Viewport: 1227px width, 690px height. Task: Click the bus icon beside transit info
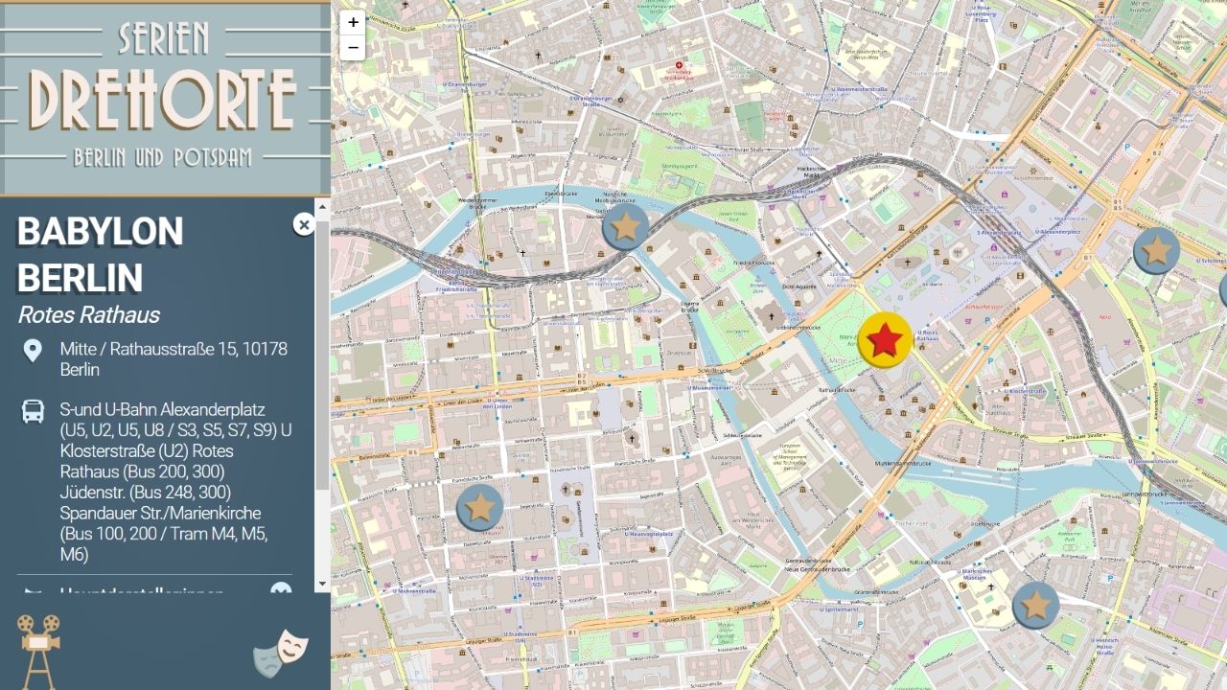point(34,412)
